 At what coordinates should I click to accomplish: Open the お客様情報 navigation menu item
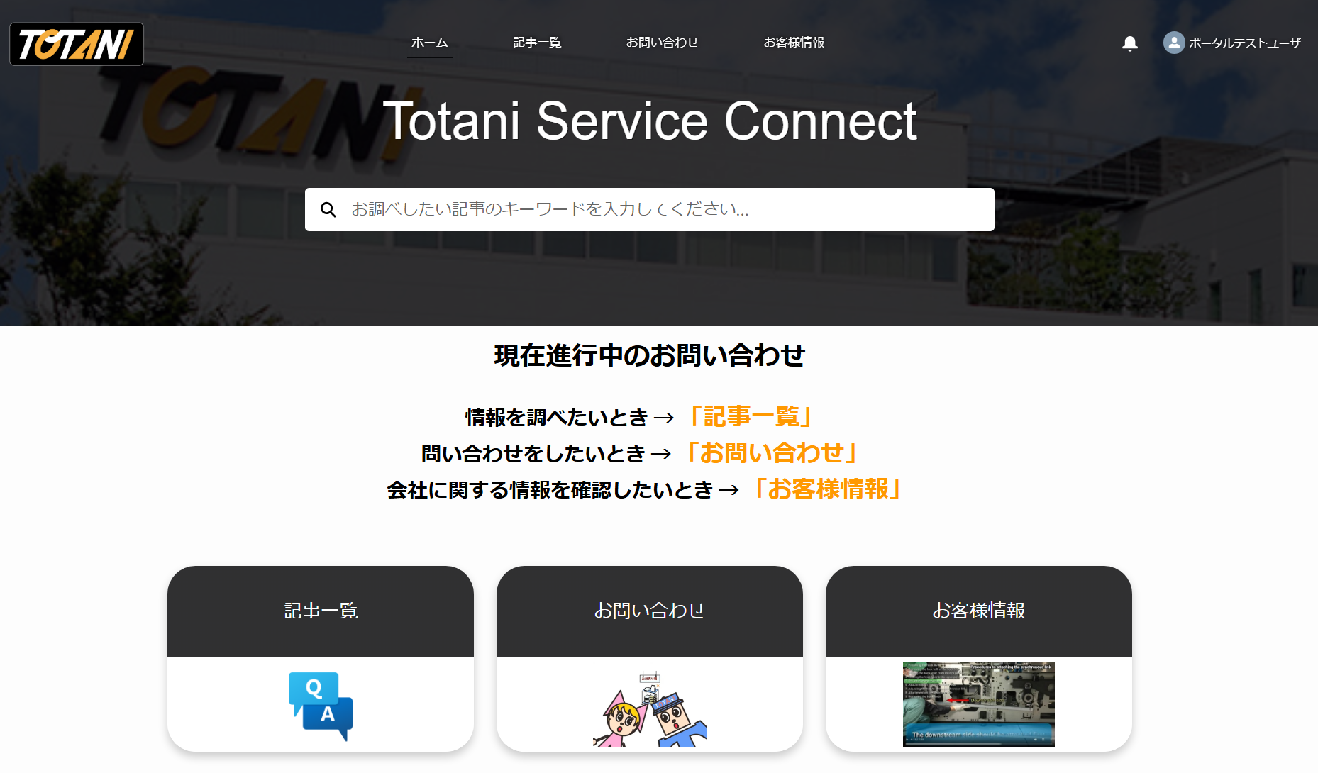pos(794,43)
